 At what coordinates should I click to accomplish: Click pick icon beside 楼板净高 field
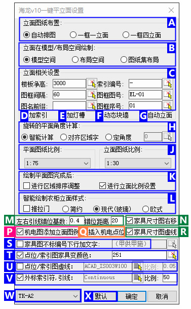(x=92, y=84)
